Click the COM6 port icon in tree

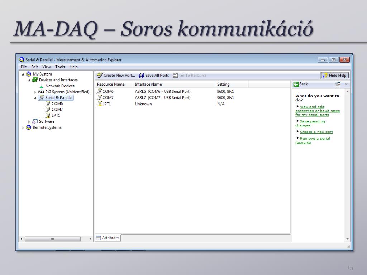pyautogui.click(x=48, y=103)
